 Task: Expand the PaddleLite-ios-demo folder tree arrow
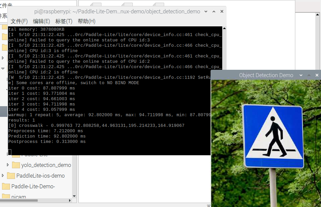3,176
